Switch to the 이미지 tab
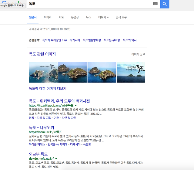The height and width of the screenshot is (170, 194). tap(48, 17)
